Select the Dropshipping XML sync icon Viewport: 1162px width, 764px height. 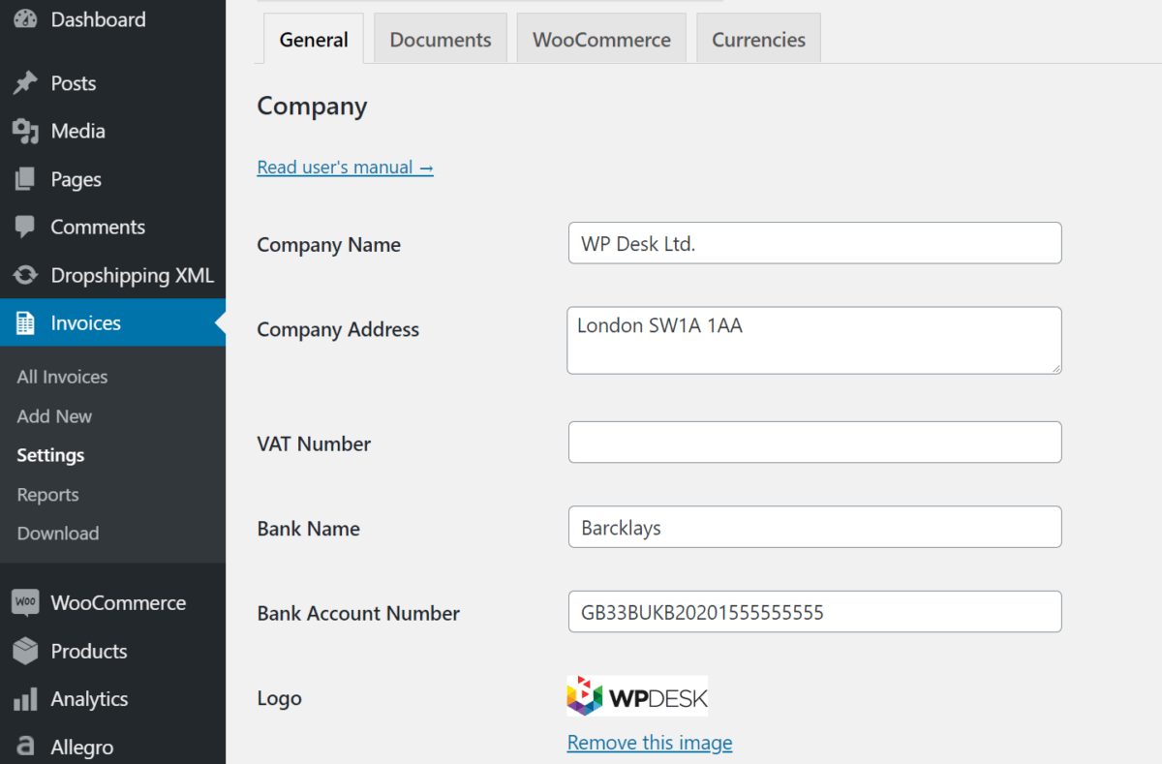[24, 275]
